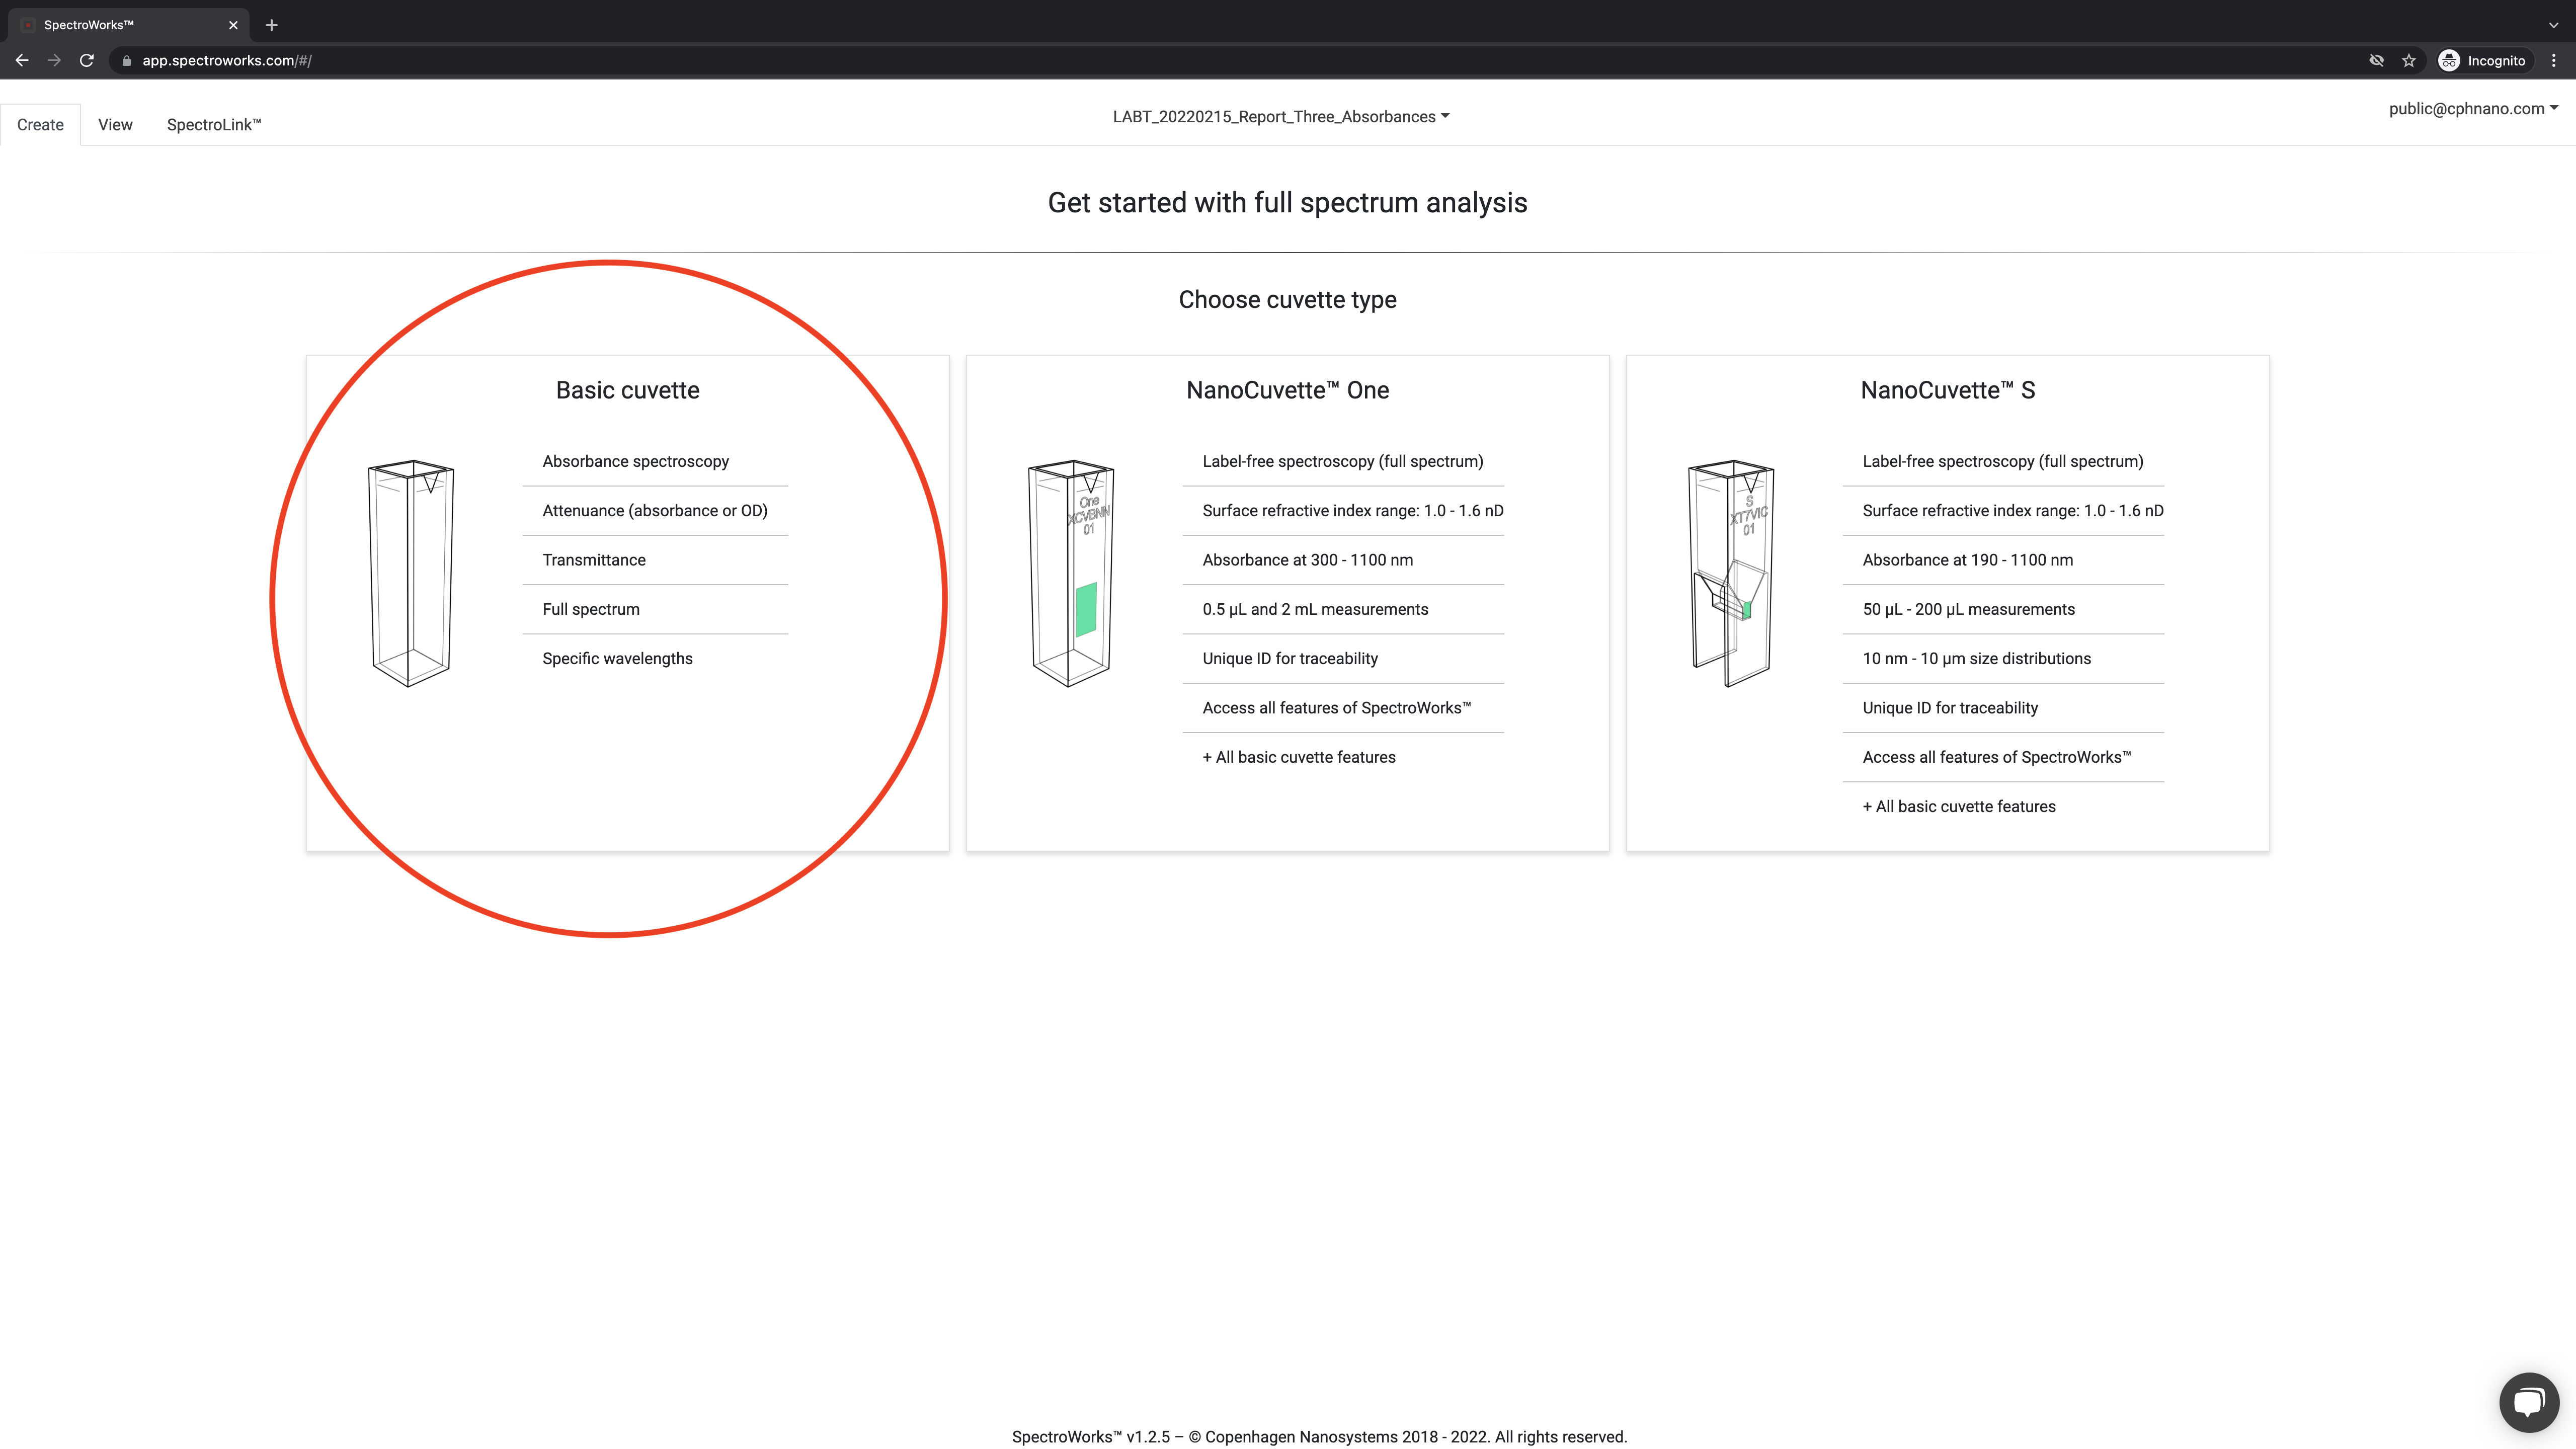Open the public@cphnano.com account menu

(2473, 109)
